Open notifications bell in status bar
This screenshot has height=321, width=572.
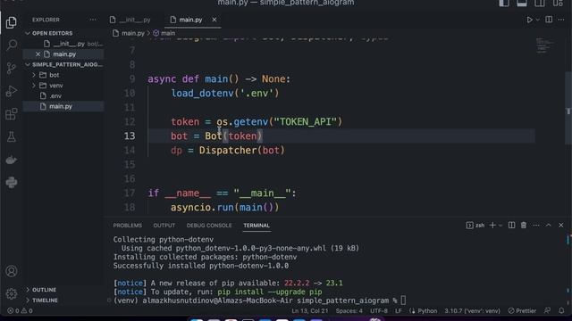coord(561,311)
